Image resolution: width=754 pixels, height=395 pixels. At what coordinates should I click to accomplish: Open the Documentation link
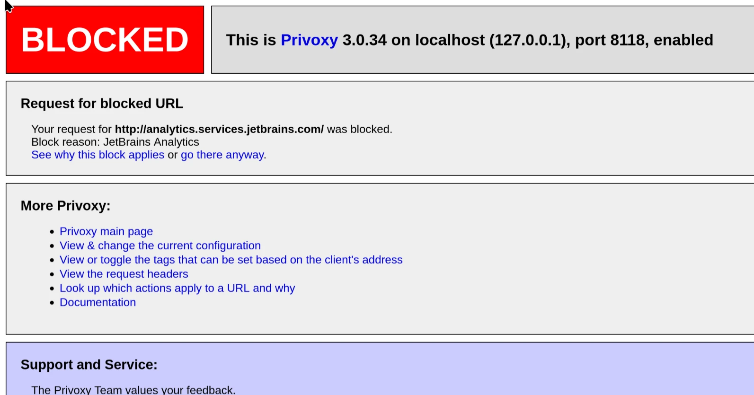click(98, 302)
